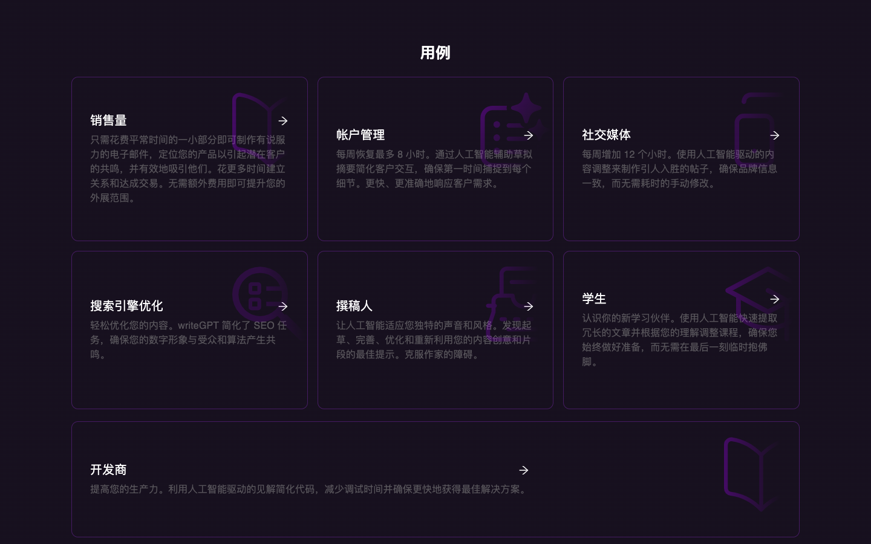Open the 学生 use case card
Viewport: 871px width, 544px height.
pyautogui.click(x=681, y=330)
